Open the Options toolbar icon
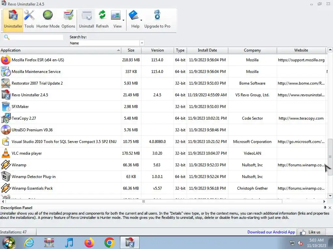The width and height of the screenshot is (333, 249). coord(68,15)
